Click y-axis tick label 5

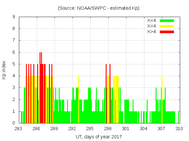(x=14, y=64)
